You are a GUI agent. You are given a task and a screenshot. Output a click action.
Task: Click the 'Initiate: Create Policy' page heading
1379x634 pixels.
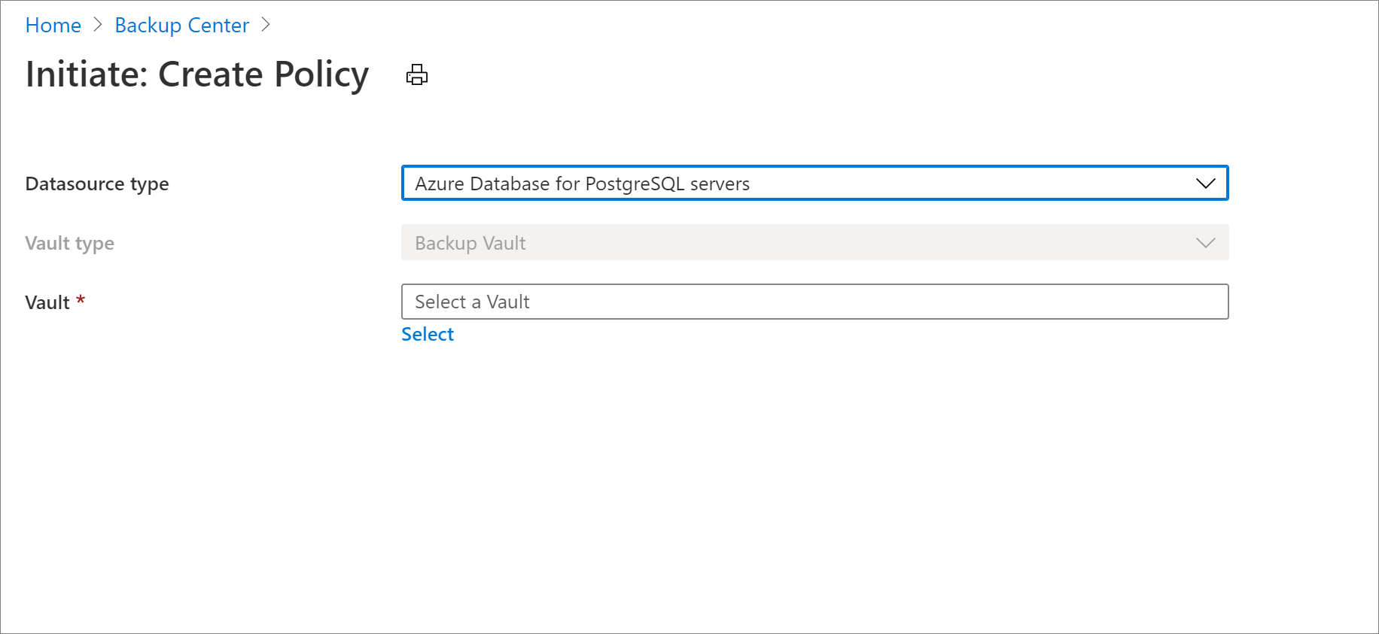197,74
